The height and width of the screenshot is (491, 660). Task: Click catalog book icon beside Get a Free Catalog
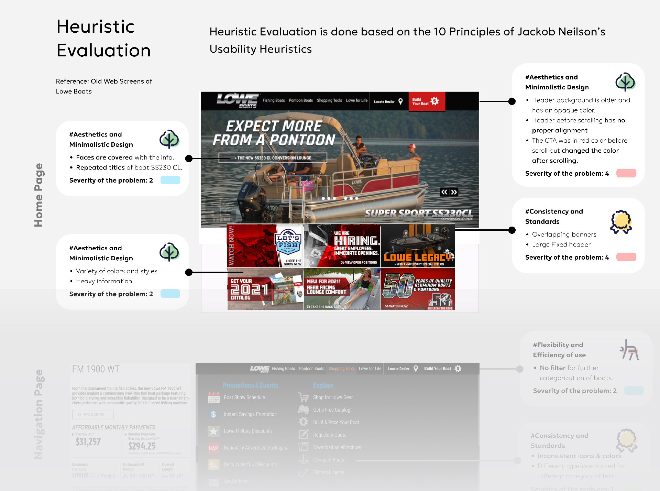click(304, 410)
